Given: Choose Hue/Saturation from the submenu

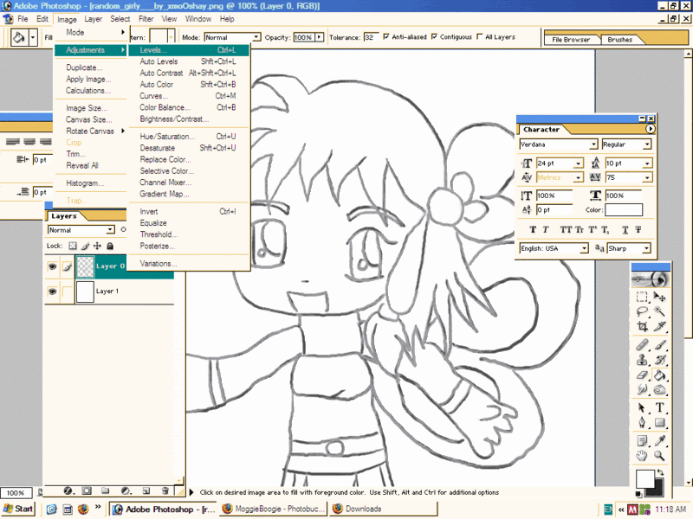Looking at the screenshot, I should [x=189, y=137].
